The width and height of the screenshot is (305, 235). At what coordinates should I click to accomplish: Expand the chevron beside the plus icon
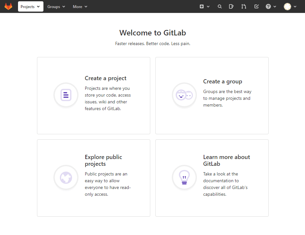pyautogui.click(x=208, y=7)
